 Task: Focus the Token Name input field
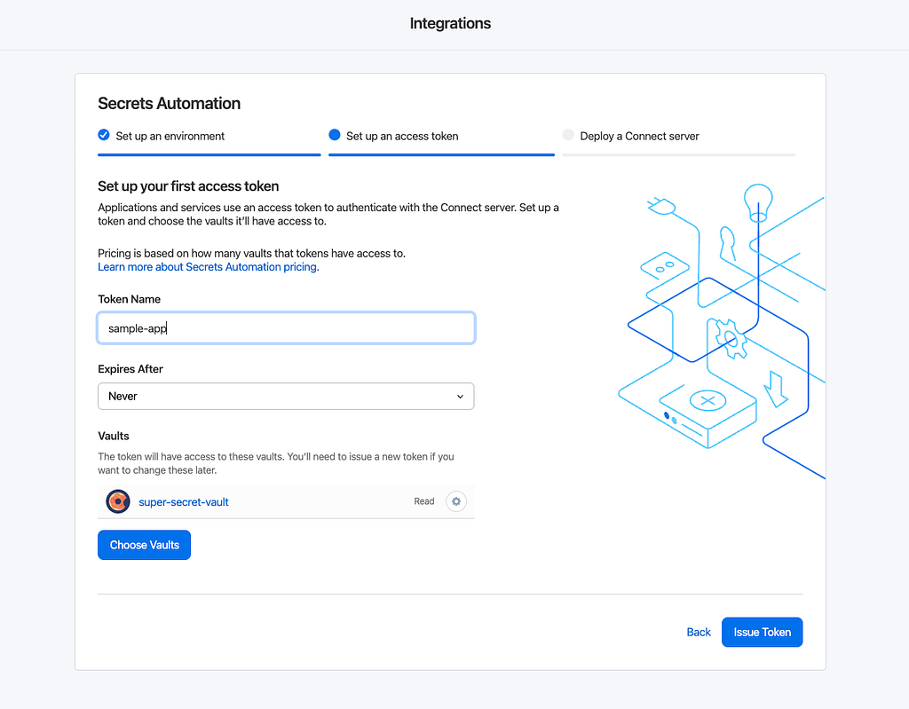click(x=286, y=328)
